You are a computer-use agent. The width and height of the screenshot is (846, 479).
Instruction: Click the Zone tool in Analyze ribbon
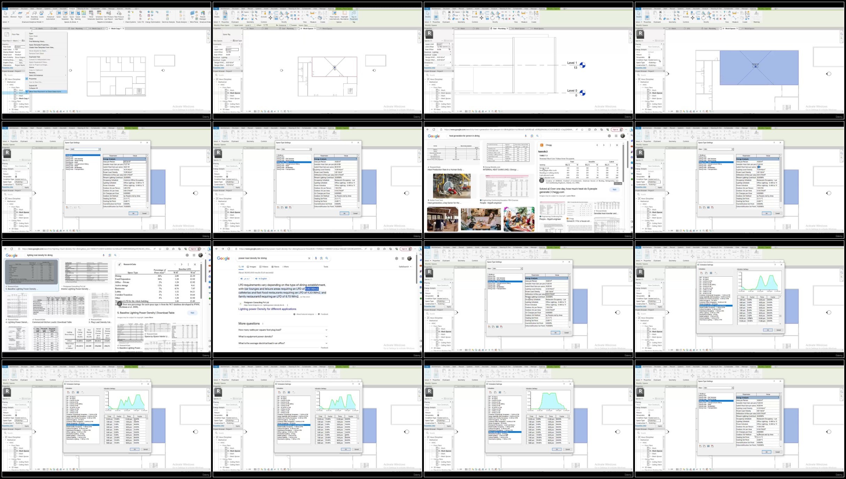tap(84, 14)
